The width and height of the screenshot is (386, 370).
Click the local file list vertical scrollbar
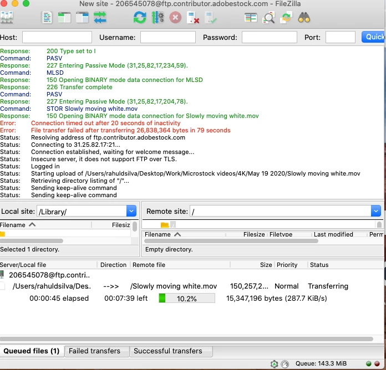pyautogui.click(x=135, y=227)
